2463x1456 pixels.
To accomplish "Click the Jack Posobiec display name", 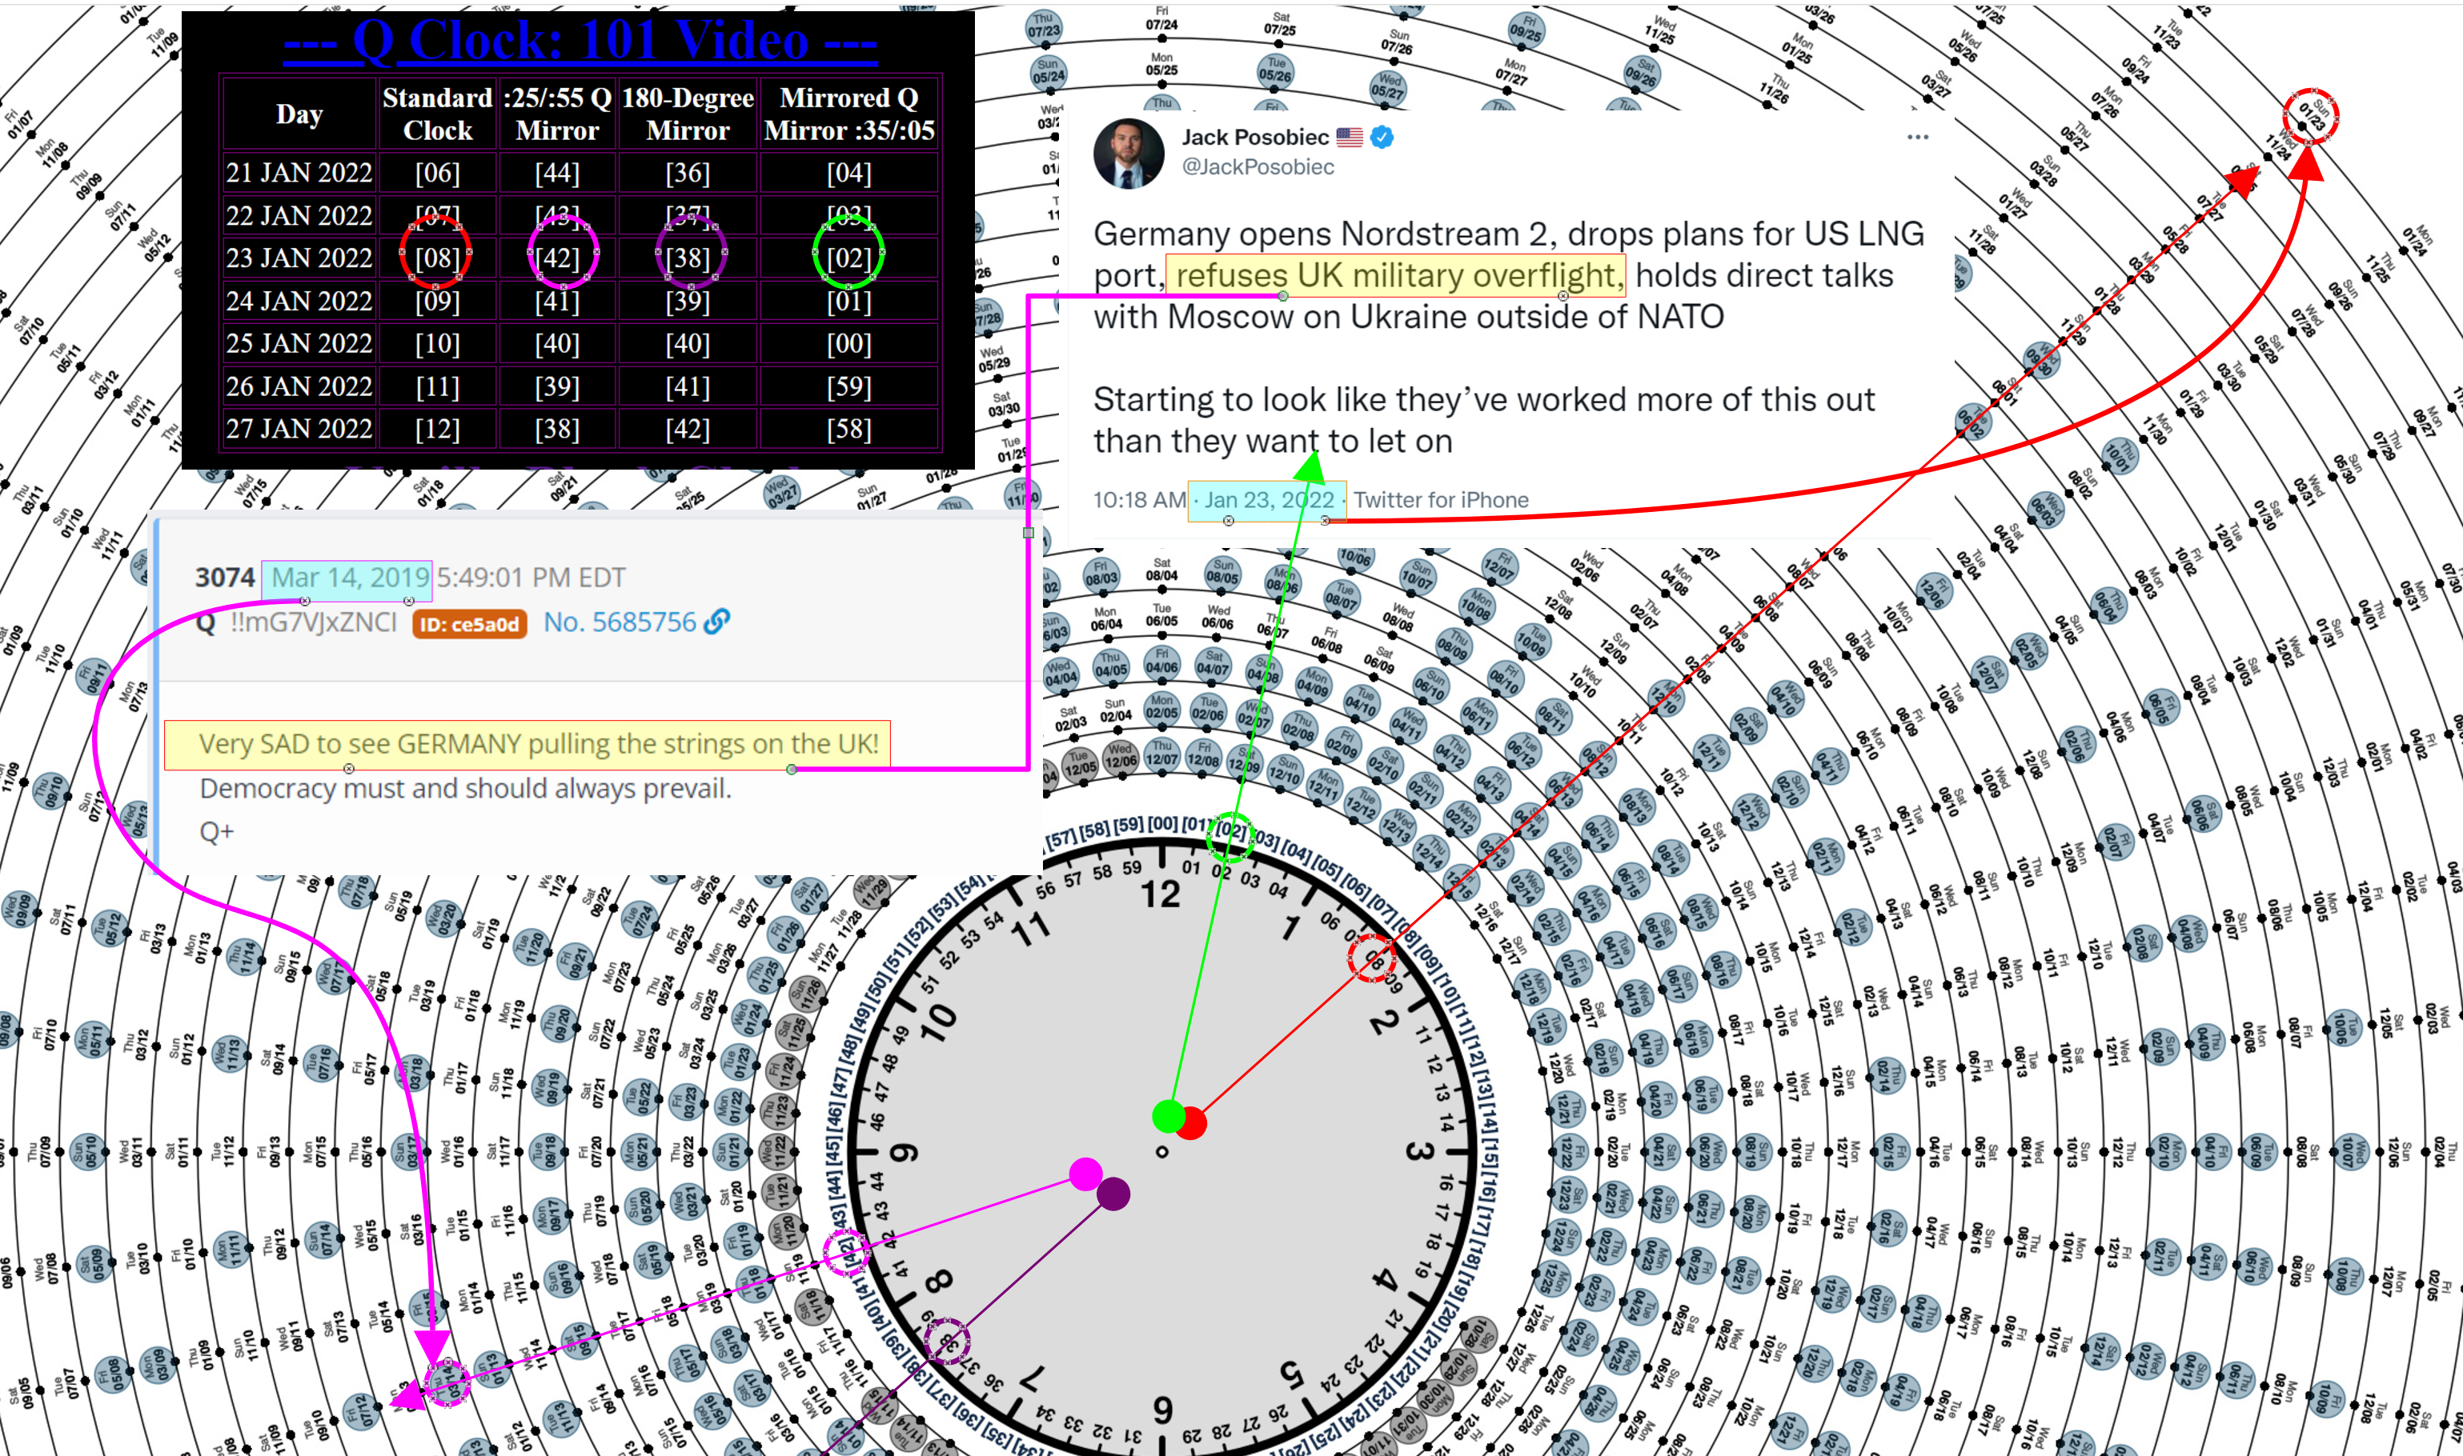I will point(1254,138).
